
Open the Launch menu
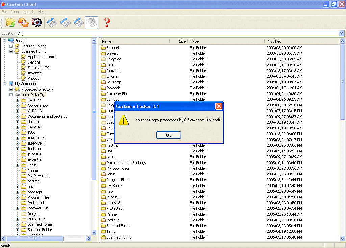pos(28,12)
